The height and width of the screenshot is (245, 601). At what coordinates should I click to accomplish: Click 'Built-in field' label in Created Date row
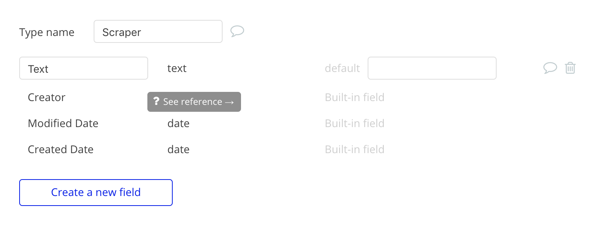click(355, 149)
